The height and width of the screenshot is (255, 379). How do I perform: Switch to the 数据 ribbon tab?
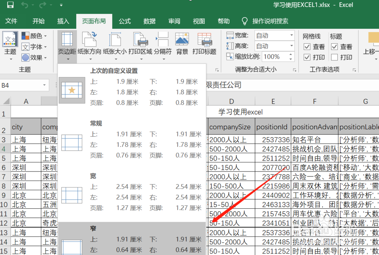[149, 21]
